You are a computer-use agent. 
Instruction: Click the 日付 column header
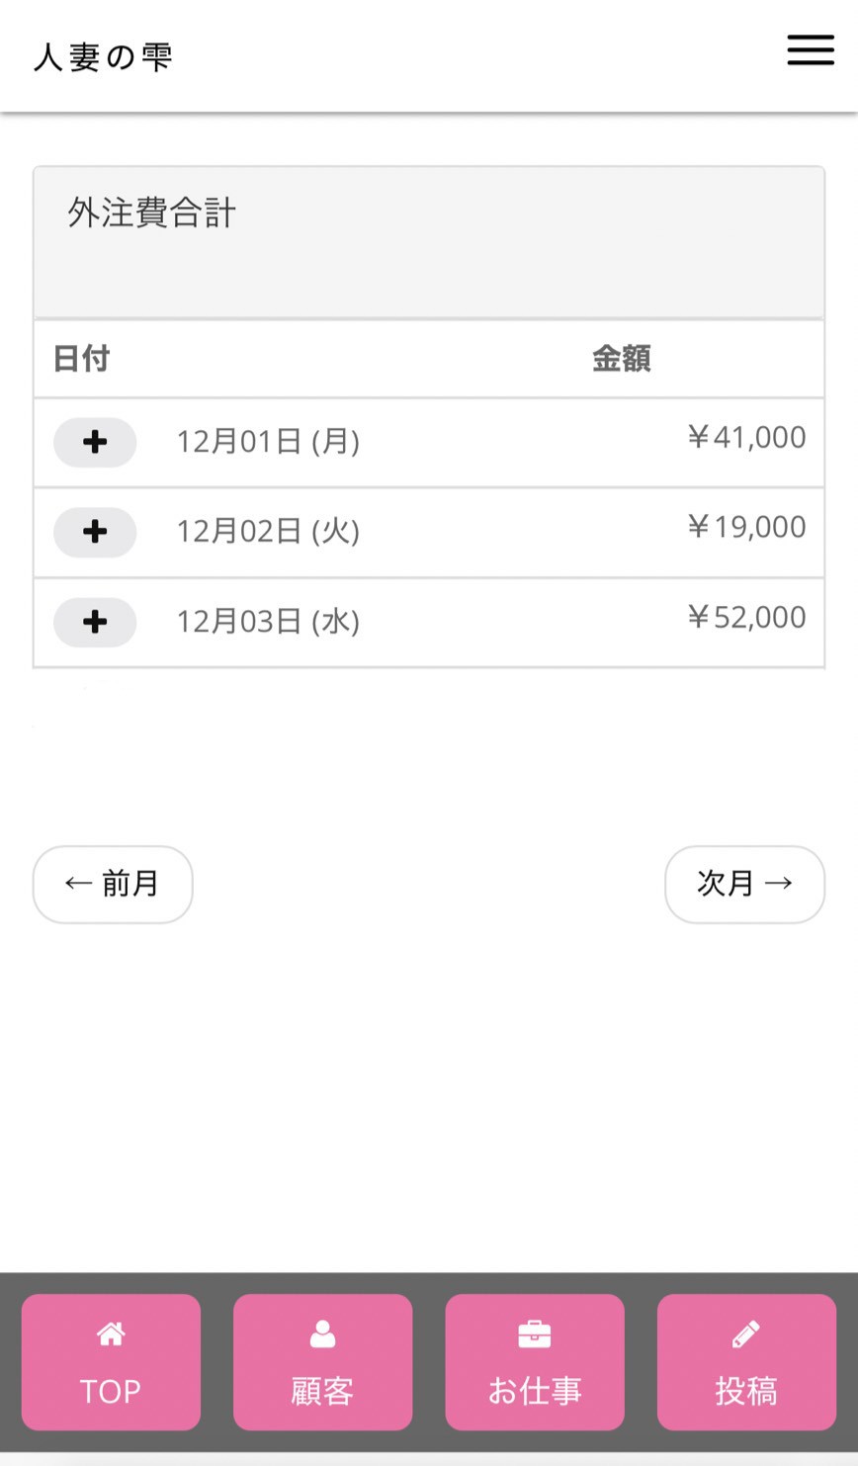click(81, 358)
